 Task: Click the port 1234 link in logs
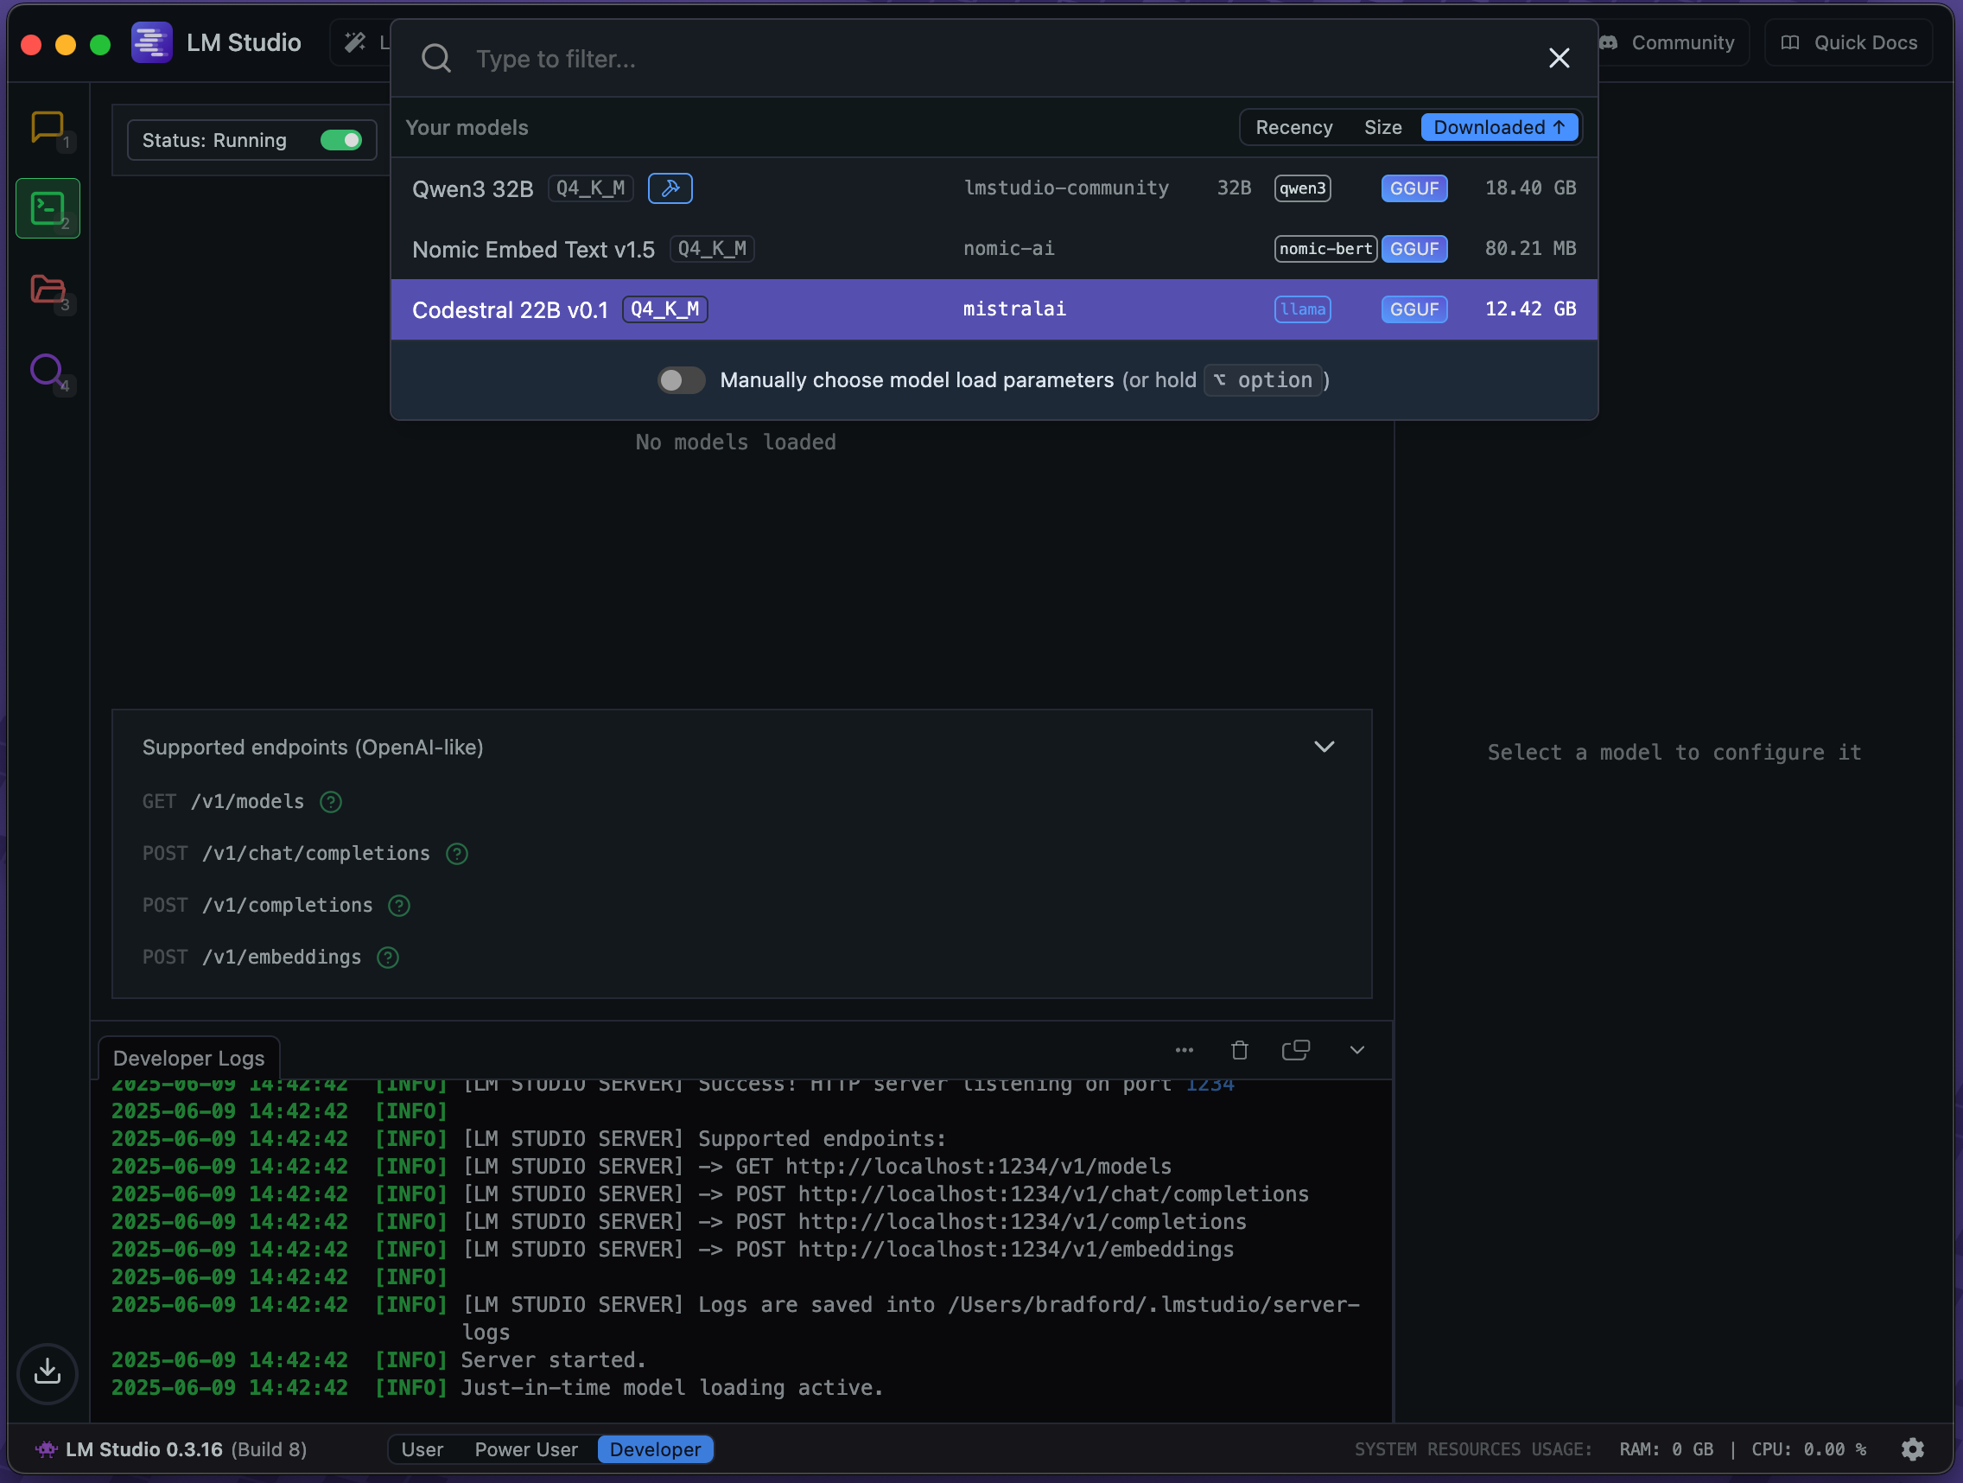(x=1210, y=1085)
